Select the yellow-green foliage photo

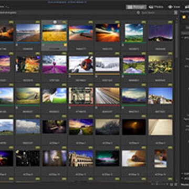pyautogui.click(x=161, y=64)
